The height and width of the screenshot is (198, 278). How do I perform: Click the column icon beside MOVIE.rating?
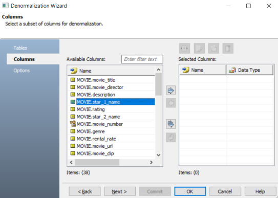(73, 109)
